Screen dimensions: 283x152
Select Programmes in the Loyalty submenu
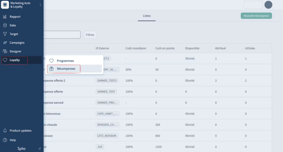(x=65, y=61)
